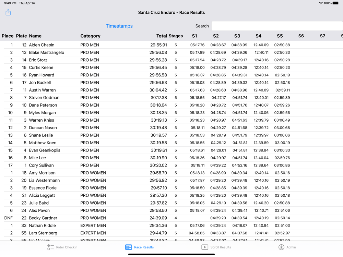Click the Plate column header
Screen dimensions: 343x257
21,36
